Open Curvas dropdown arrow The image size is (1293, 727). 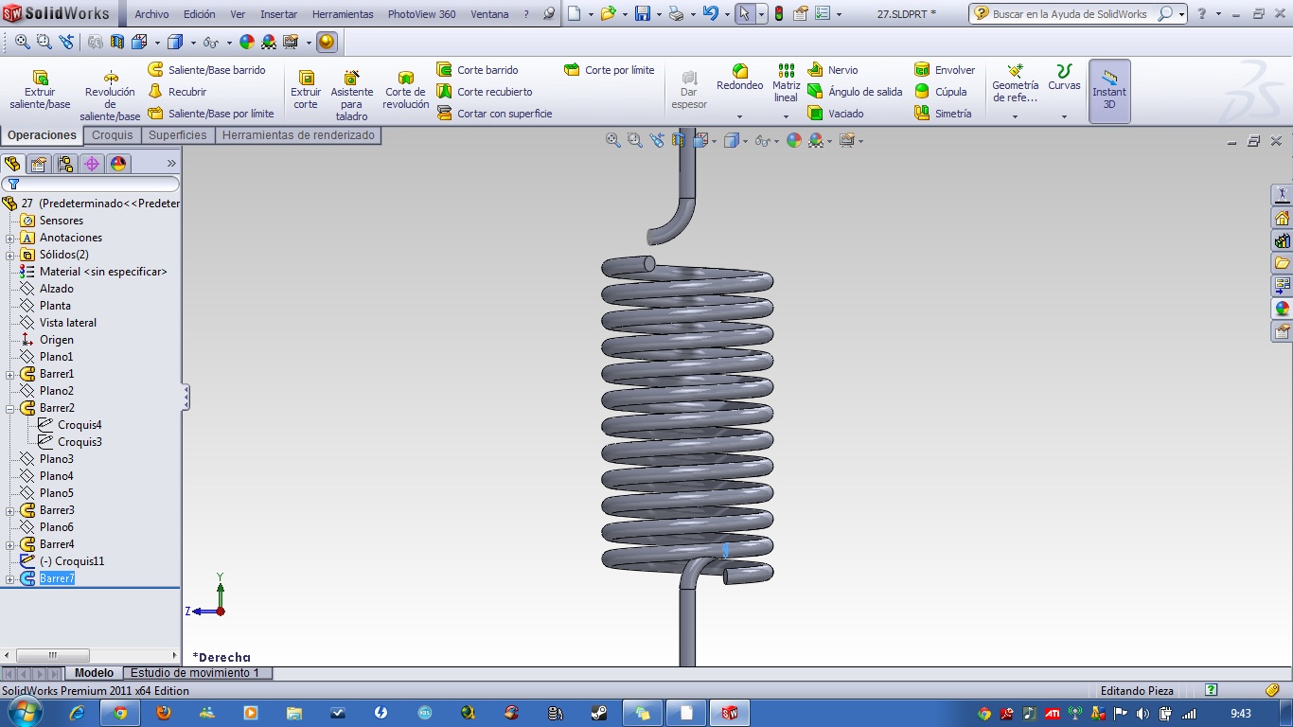point(1064,116)
